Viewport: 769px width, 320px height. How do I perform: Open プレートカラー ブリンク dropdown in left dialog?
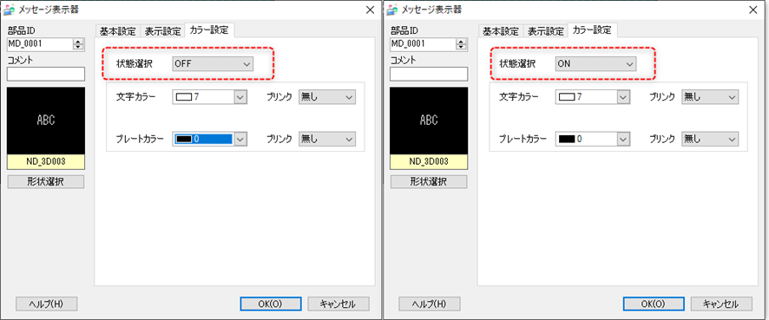tap(327, 139)
